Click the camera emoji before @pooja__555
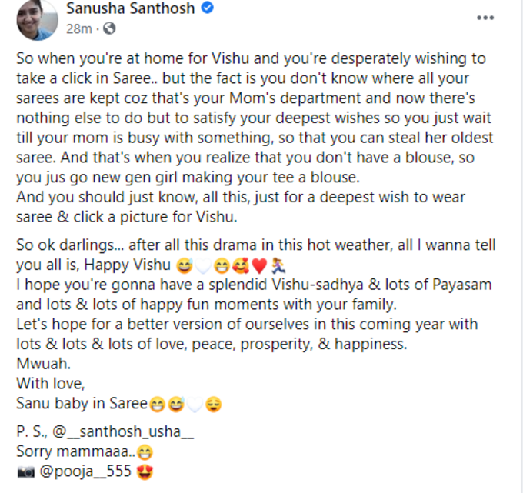Viewport: 523px width, 493px height. (x=25, y=472)
